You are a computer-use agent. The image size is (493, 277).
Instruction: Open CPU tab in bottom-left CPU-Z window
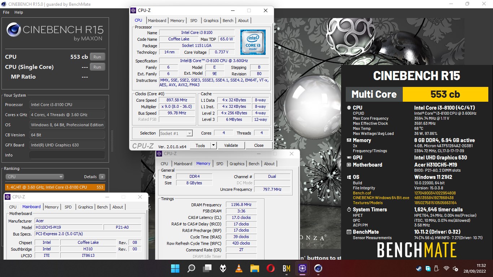coord(13,207)
